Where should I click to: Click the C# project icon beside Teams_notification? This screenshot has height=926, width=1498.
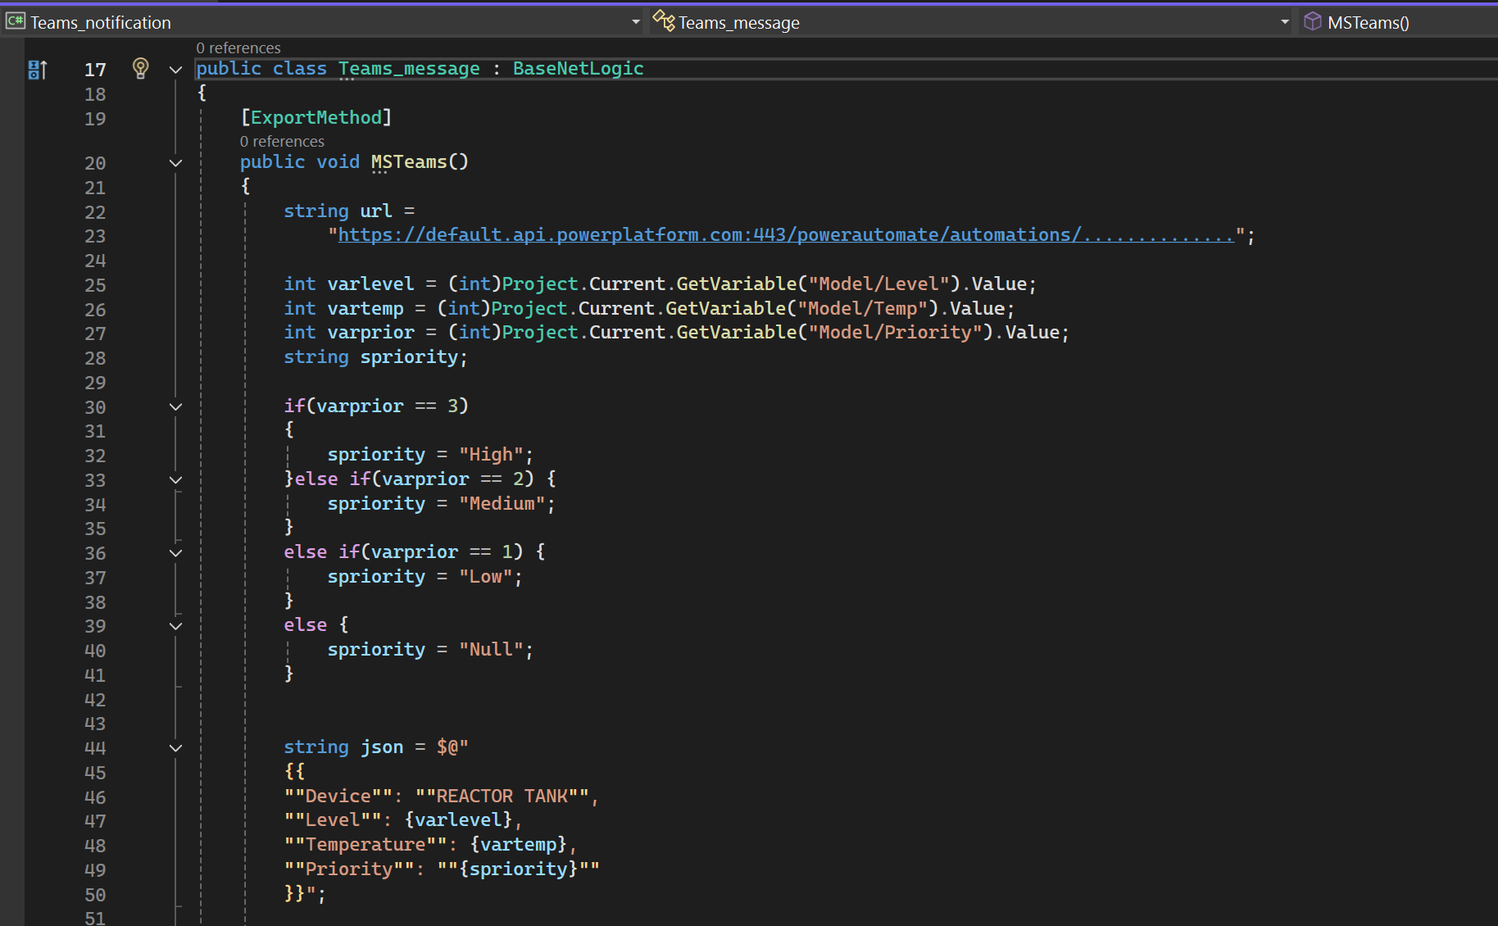(x=16, y=21)
